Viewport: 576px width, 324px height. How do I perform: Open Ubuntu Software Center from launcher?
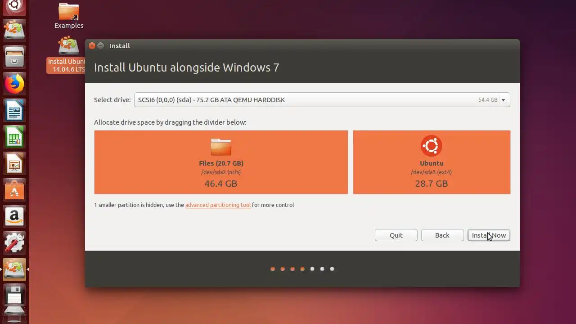point(14,190)
